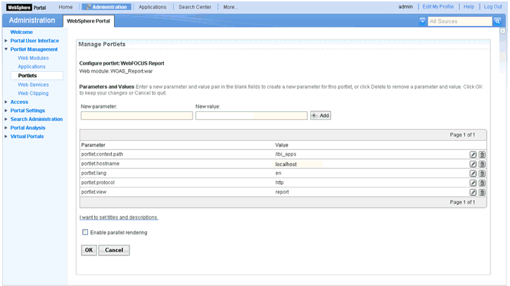Edit the portlet.view parameter

(473, 192)
